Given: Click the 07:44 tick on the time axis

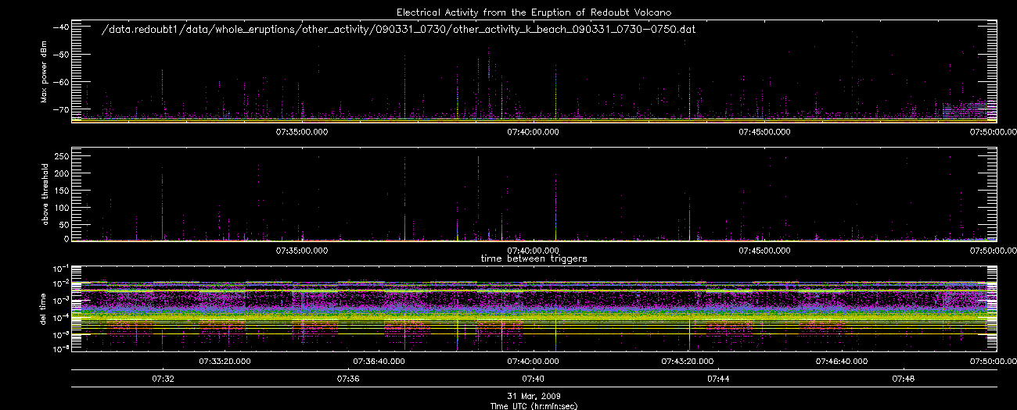Looking at the screenshot, I should [719, 379].
